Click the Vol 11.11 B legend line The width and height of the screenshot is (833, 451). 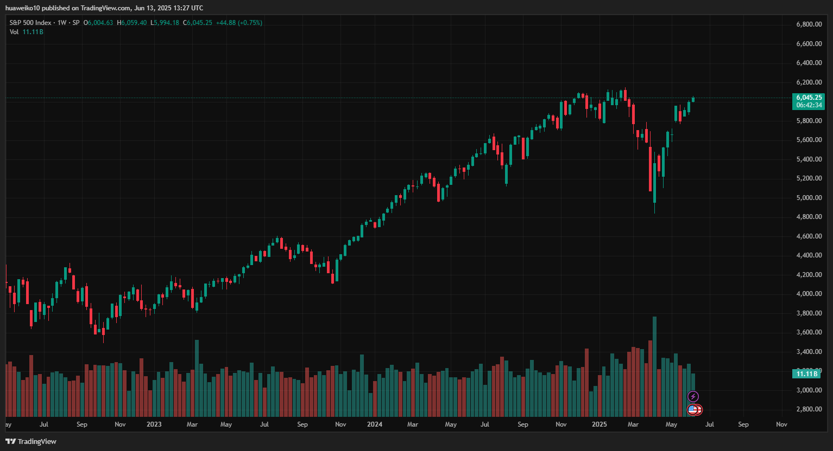point(26,32)
